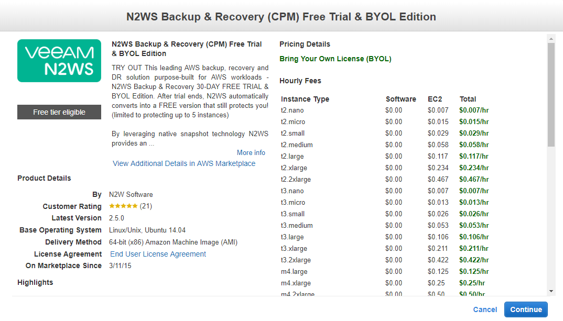
Task: Click the rating count (21)
Action: coord(146,206)
